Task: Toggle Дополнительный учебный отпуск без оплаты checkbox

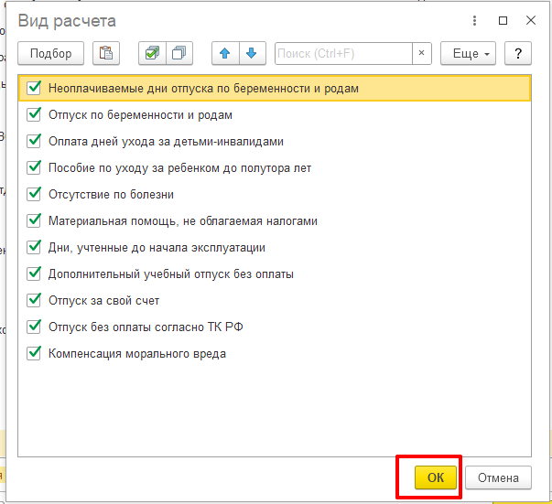Action: pyautogui.click(x=34, y=273)
